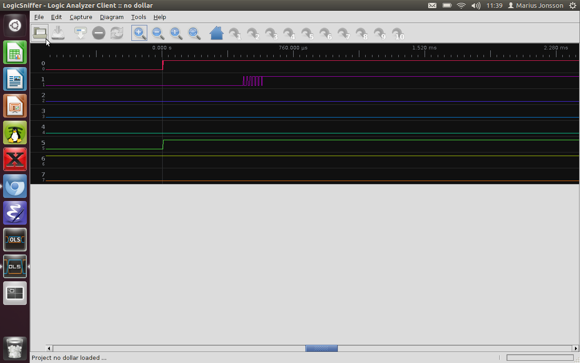Jump to cursor 1
The width and height of the screenshot is (580, 363).
(x=235, y=34)
